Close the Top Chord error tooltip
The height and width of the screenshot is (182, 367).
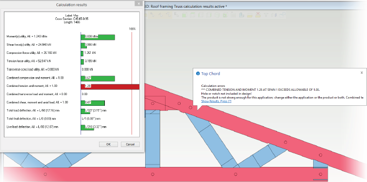[x=362, y=73]
